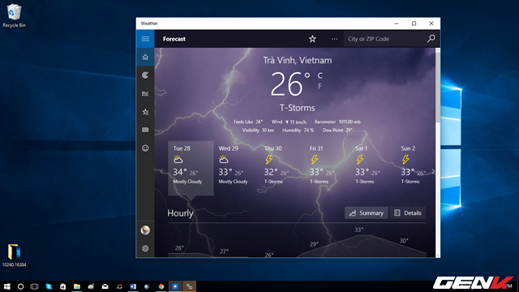This screenshot has height=292, width=519.
Task: Switch temperature unit to Fahrenheit
Action: click(320, 87)
